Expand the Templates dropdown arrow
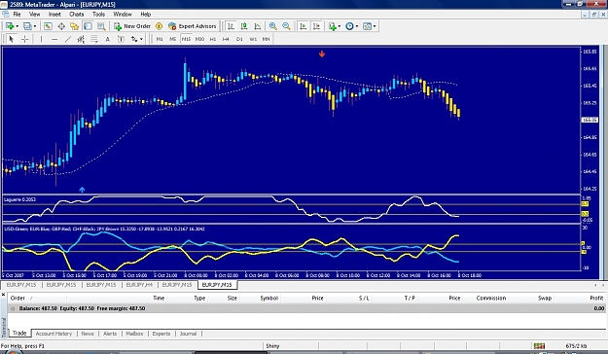Viewport: 608px width, 354px height. [375, 26]
